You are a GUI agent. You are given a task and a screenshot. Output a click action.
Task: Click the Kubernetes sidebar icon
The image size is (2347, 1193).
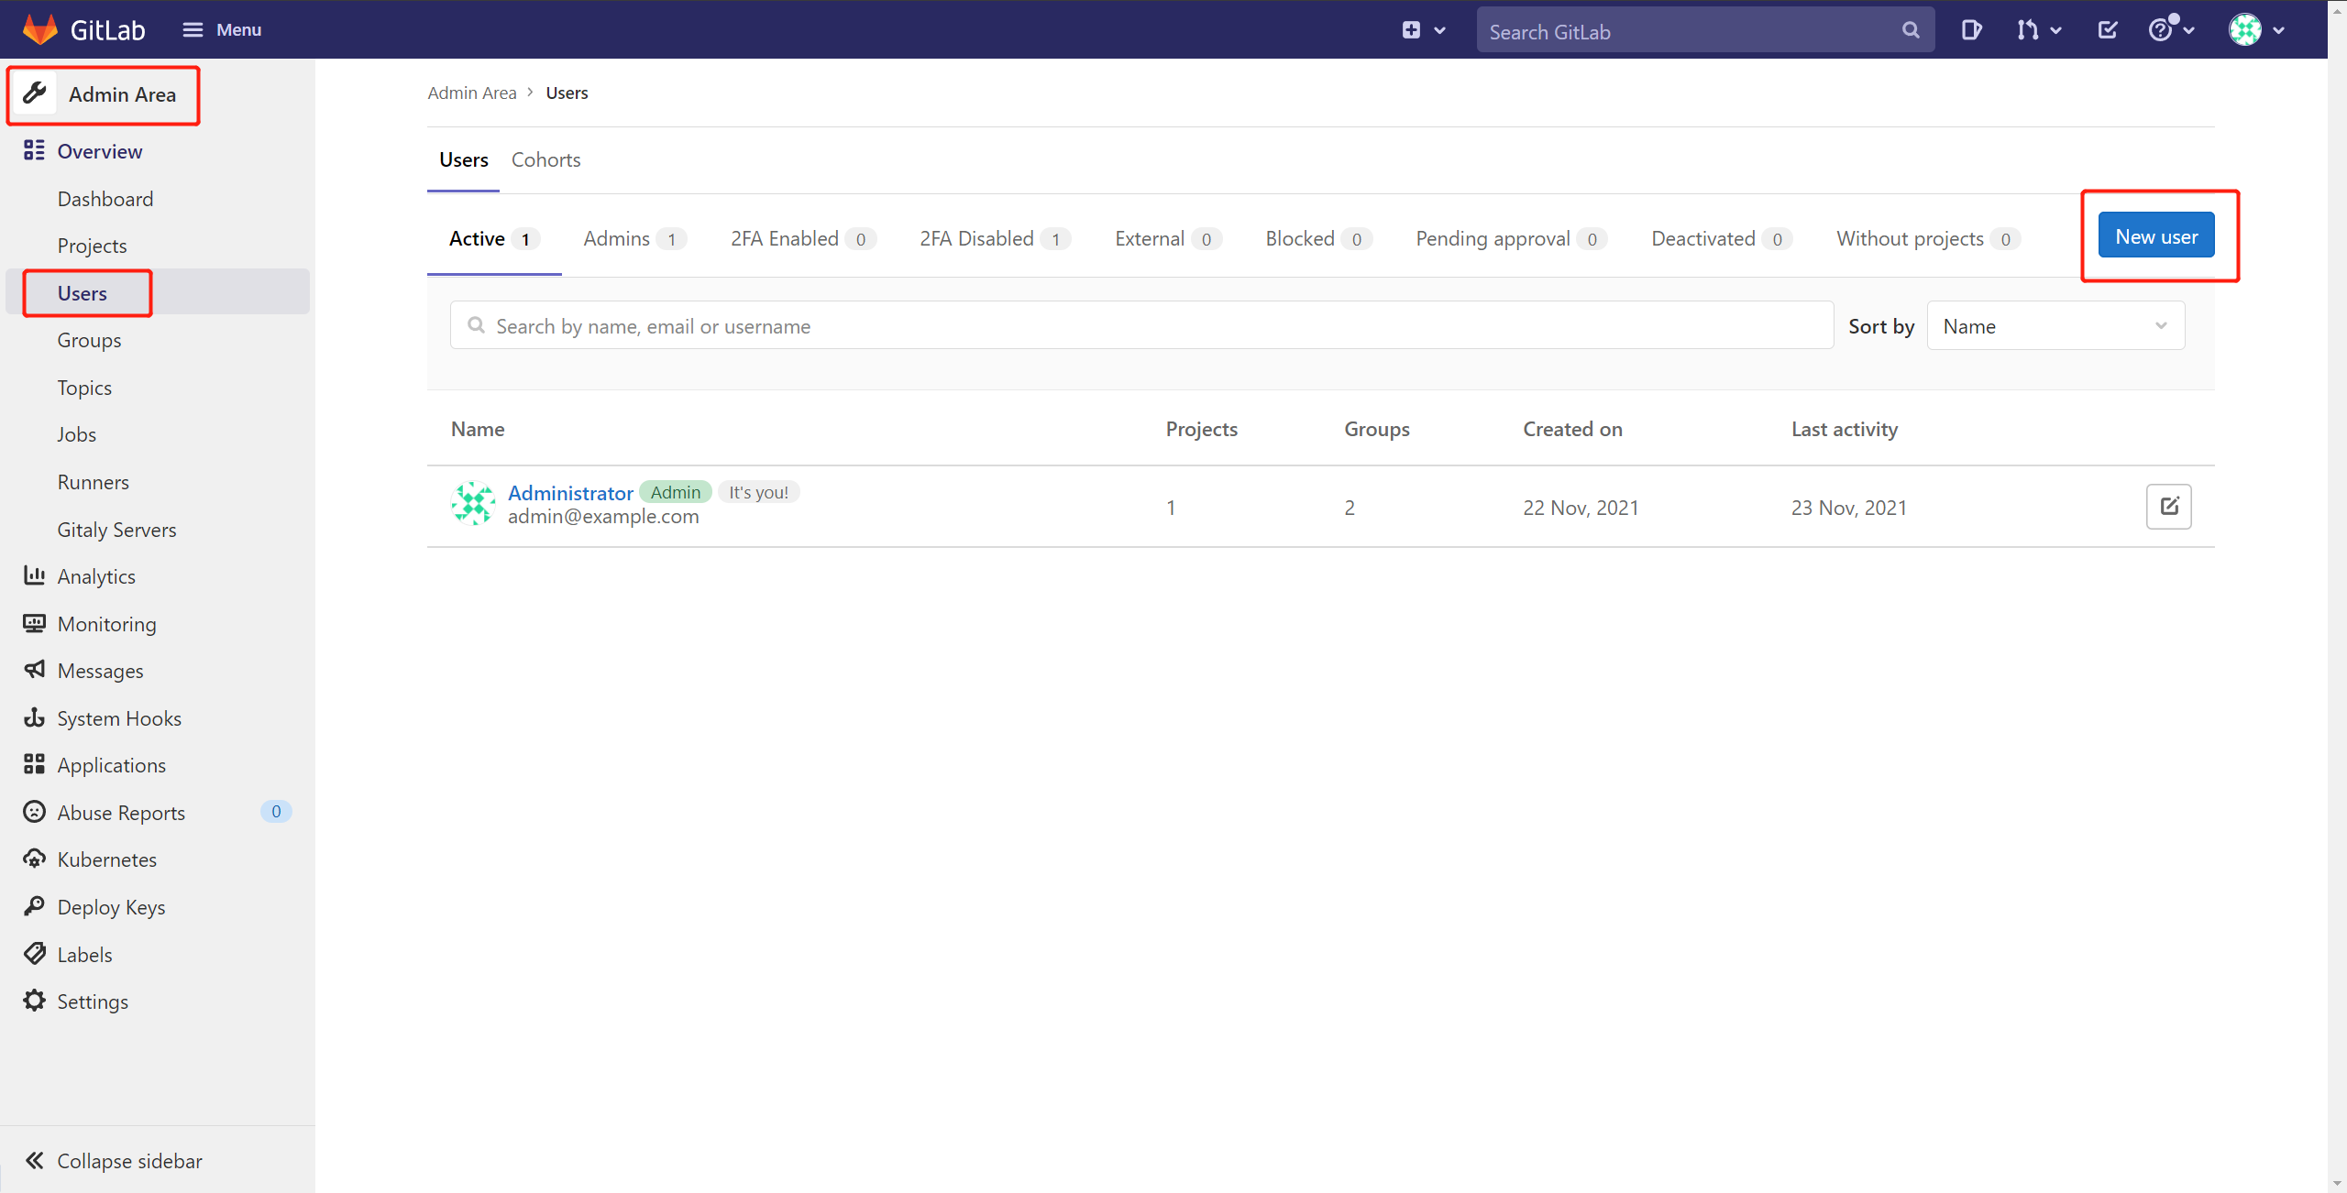coord(34,859)
